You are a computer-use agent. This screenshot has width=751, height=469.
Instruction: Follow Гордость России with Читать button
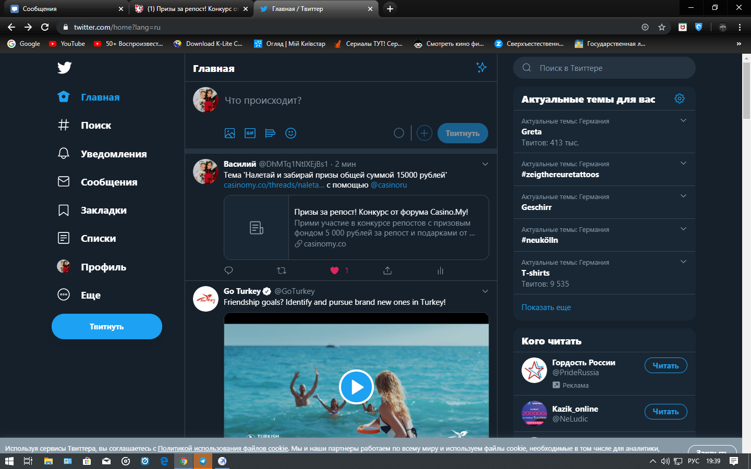(665, 366)
